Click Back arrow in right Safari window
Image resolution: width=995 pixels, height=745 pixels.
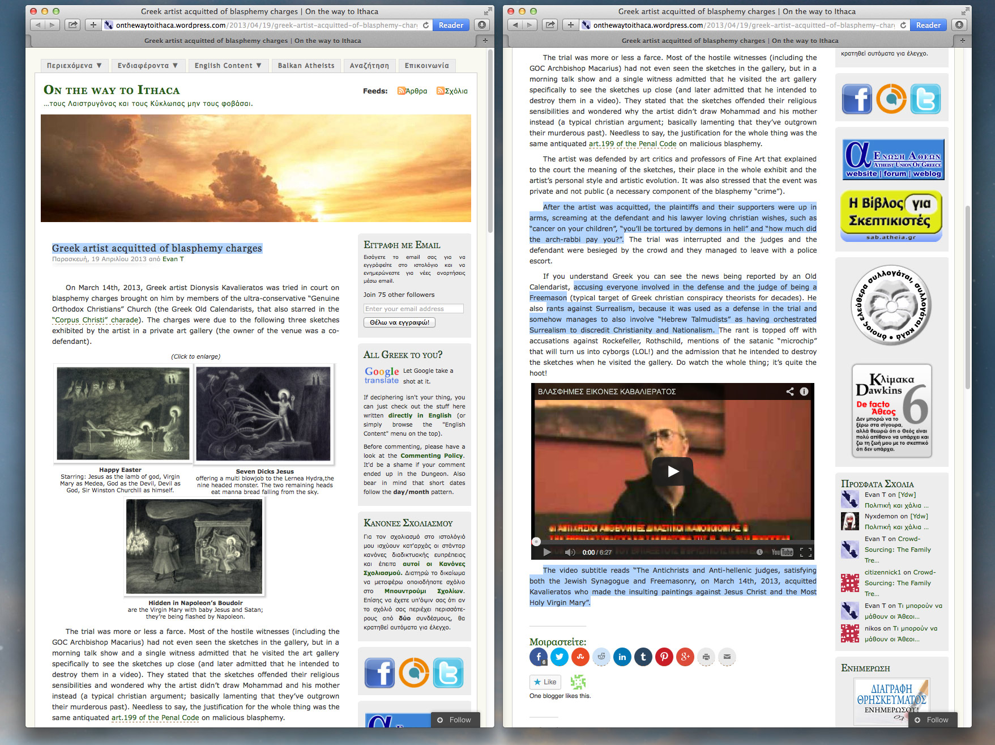(515, 25)
